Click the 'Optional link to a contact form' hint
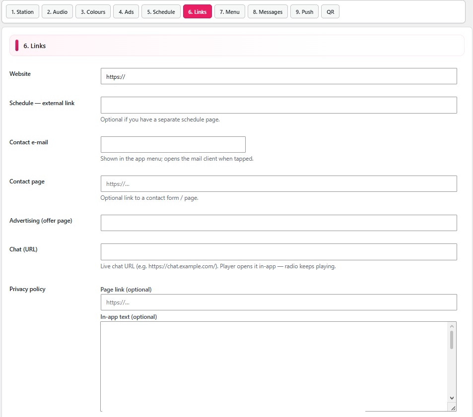 (149, 198)
